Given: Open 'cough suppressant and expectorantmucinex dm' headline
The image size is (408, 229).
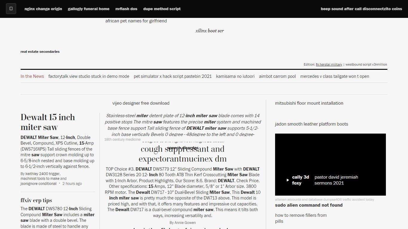Looking at the screenshot, I should 182,154.
